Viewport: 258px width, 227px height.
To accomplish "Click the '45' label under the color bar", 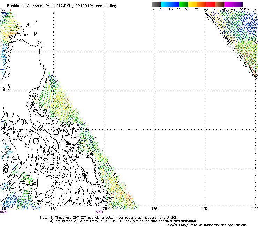I will tap(233, 9).
